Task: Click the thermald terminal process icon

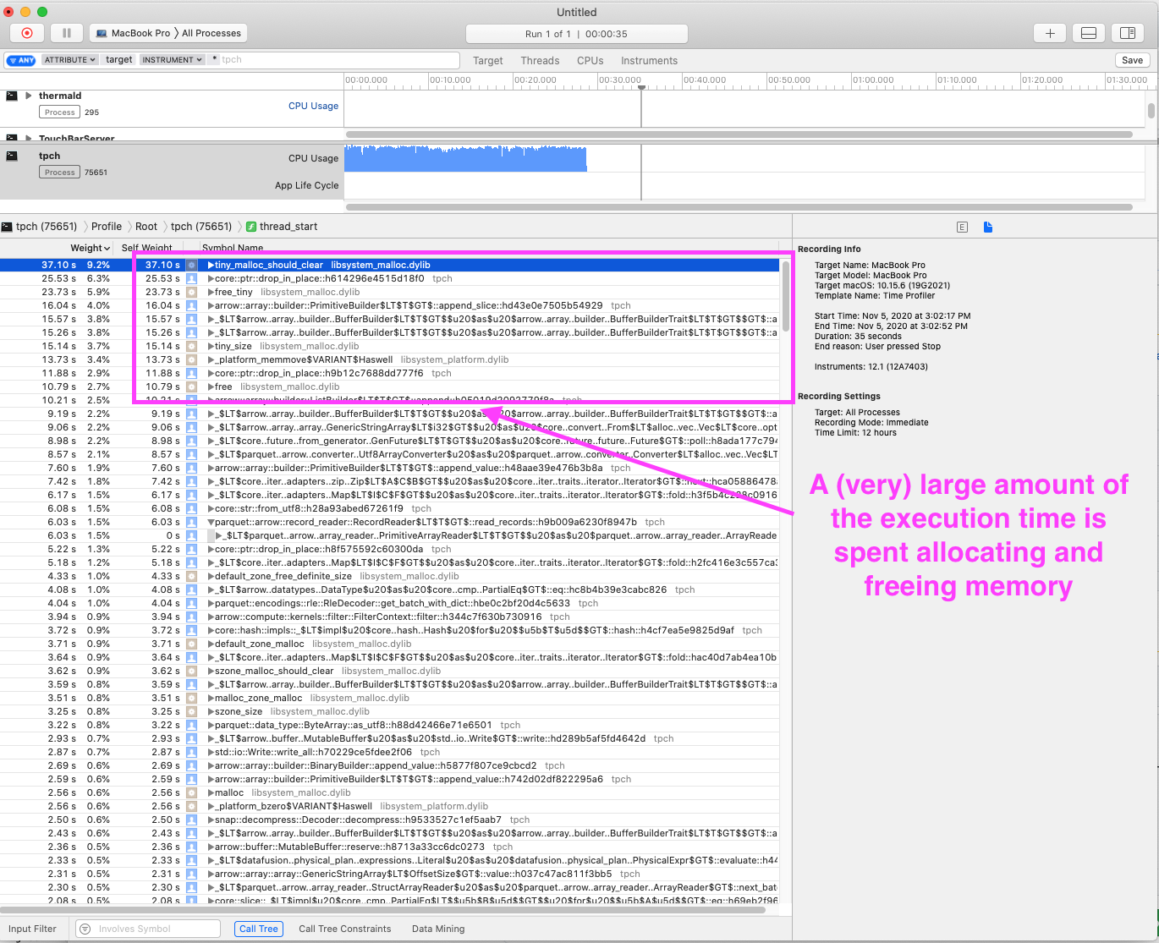Action: pyautogui.click(x=12, y=96)
